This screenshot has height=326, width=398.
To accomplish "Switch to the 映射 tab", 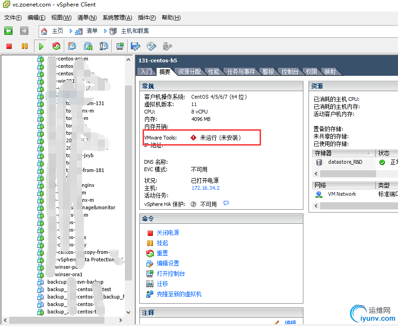I will pos(330,72).
